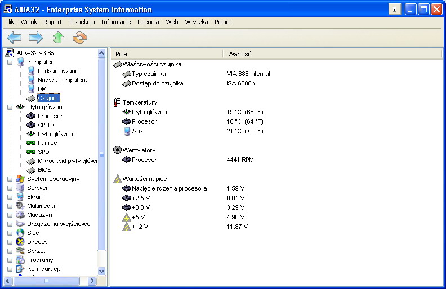Click the application icon in the title bar
The height and width of the screenshot is (289, 446).
(8, 10)
